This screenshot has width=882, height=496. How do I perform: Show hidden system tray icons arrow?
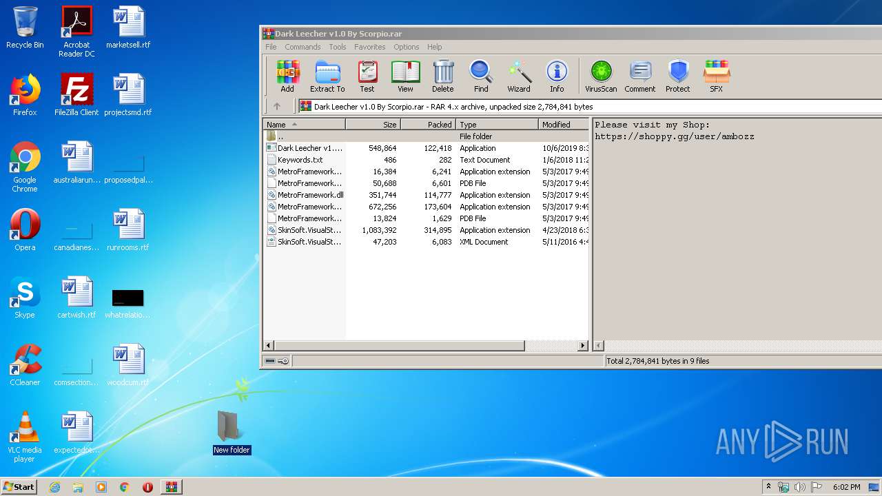point(769,487)
